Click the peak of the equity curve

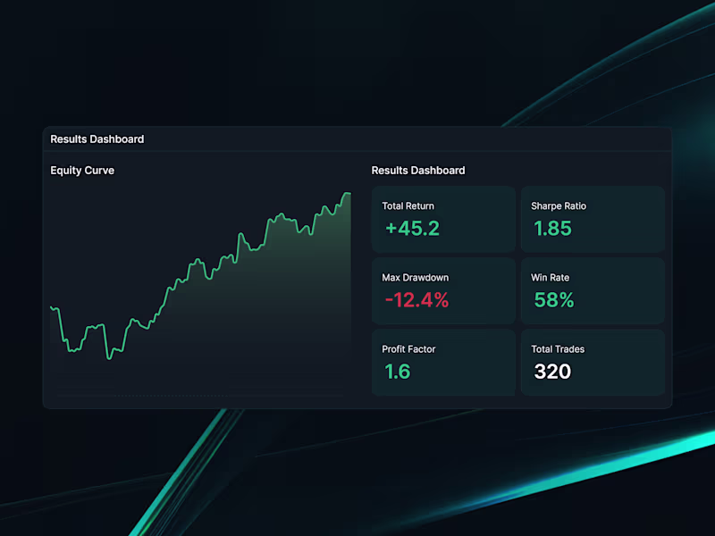(348, 192)
